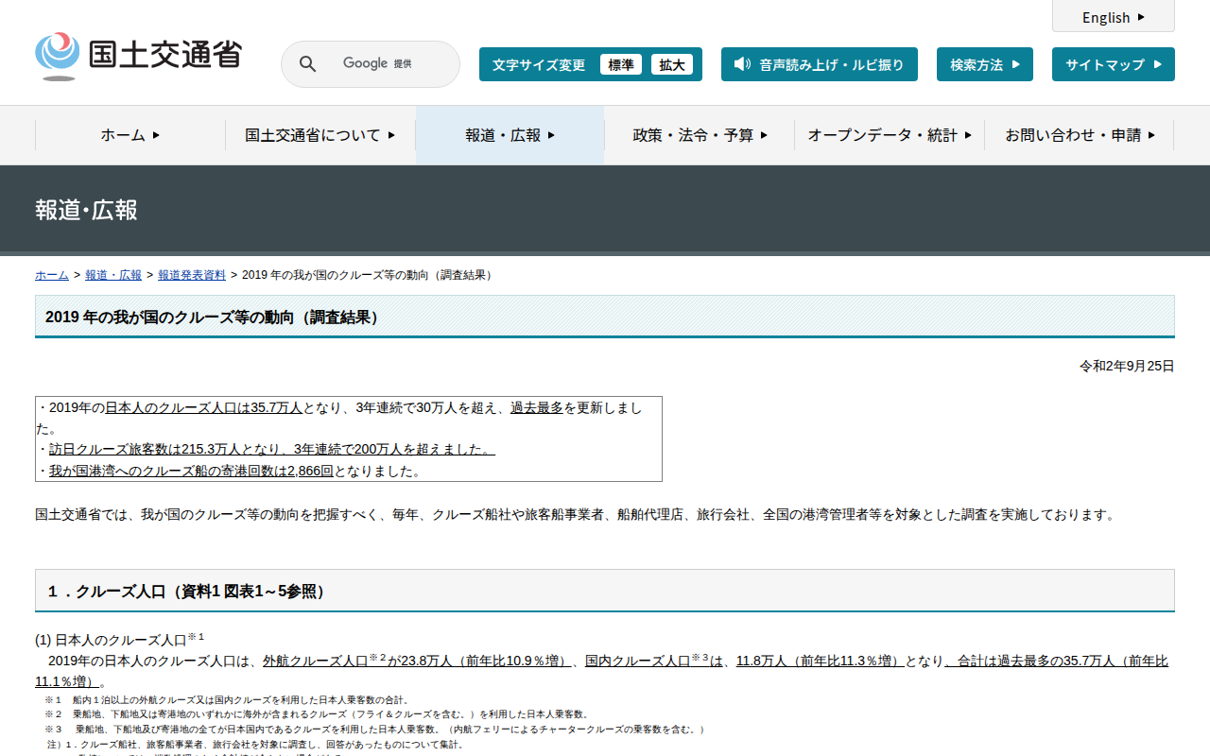This screenshot has width=1210, height=756.
Task: Open お問い合わせ・申請 menu item
Action: (1079, 135)
